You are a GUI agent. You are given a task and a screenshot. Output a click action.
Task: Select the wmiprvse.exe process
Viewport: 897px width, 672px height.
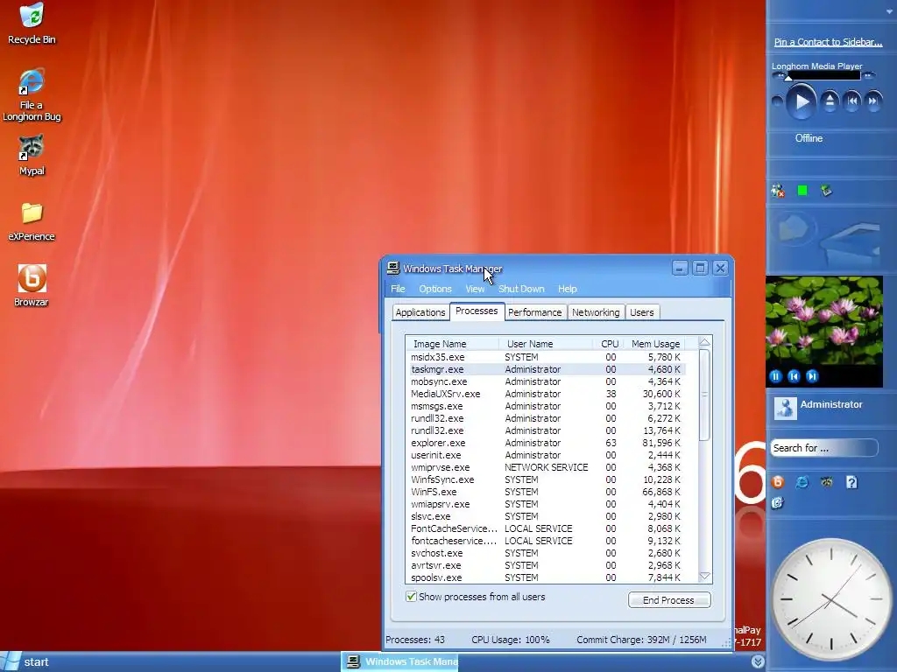tap(546, 467)
